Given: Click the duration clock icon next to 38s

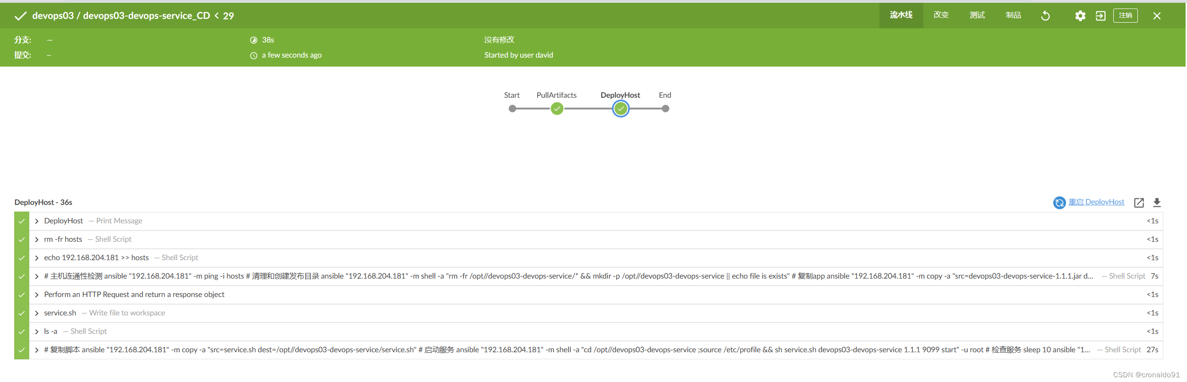Looking at the screenshot, I should (254, 40).
